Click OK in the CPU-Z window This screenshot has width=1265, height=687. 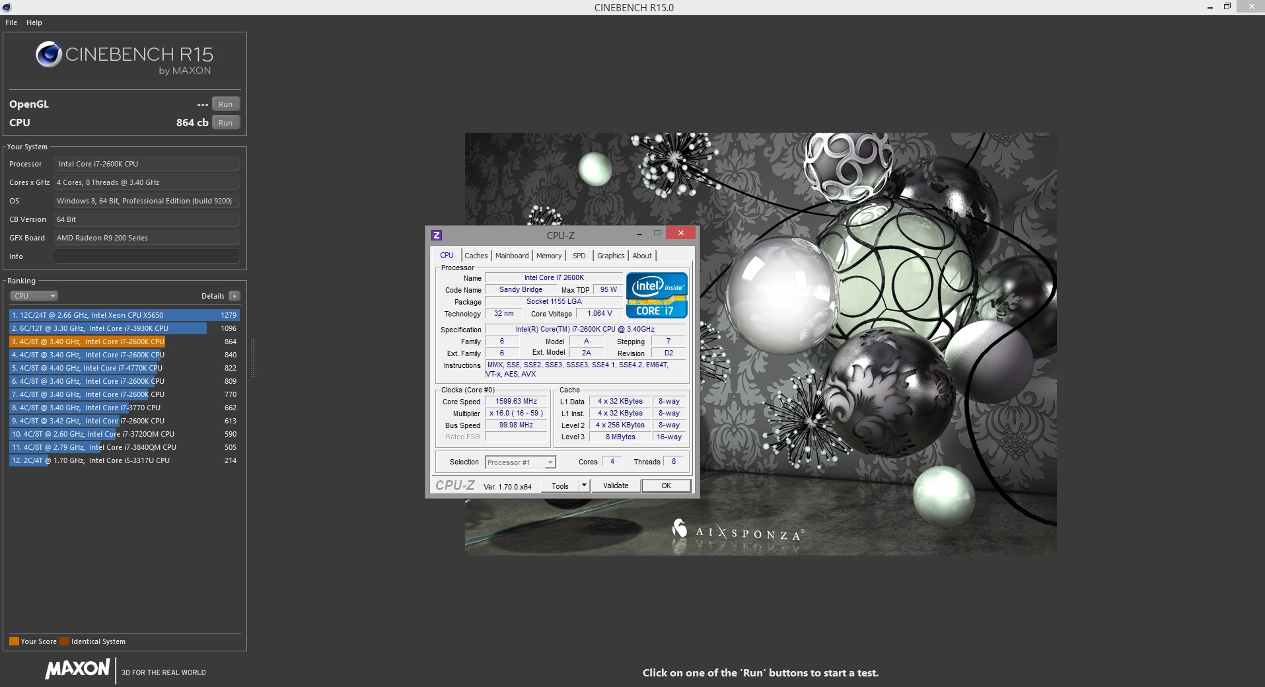(666, 486)
